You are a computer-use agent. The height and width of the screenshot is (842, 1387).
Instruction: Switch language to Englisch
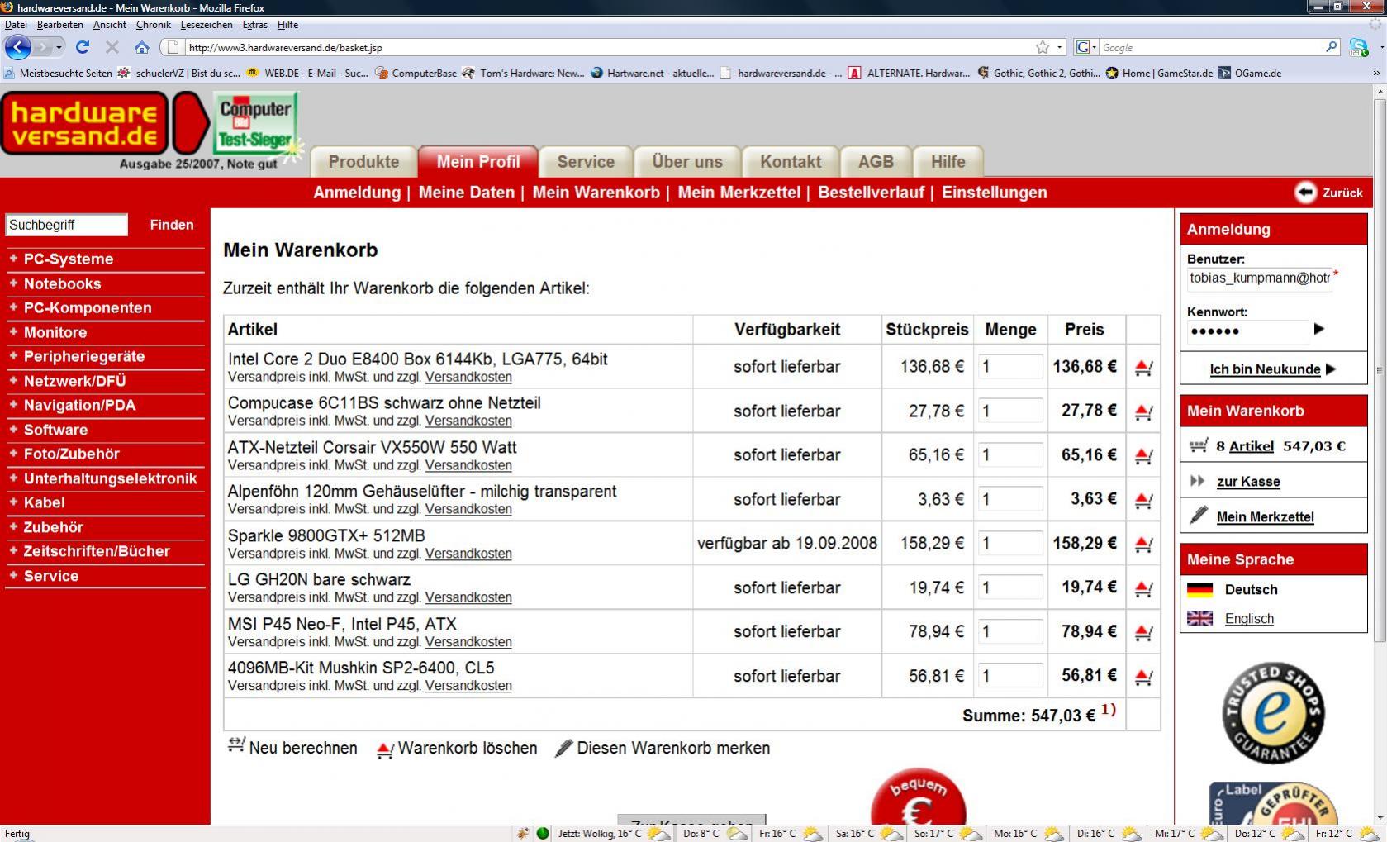pos(1249,619)
